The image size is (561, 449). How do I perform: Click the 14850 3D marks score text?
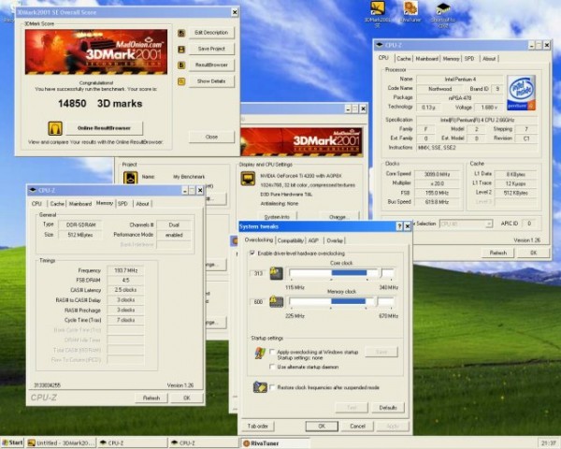point(100,104)
